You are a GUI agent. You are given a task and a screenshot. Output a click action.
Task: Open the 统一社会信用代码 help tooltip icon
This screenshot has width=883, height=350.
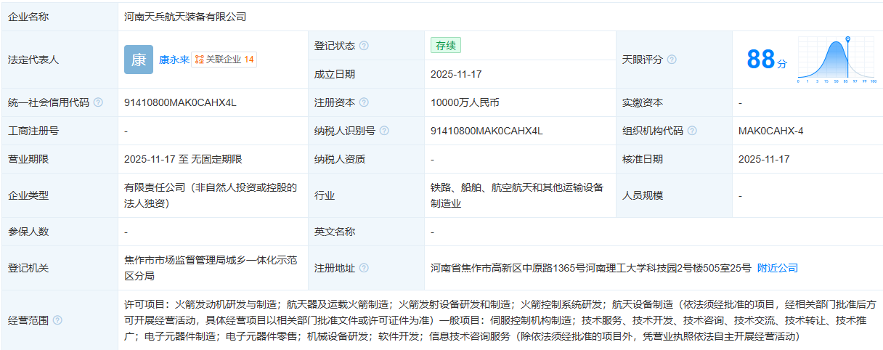click(98, 102)
